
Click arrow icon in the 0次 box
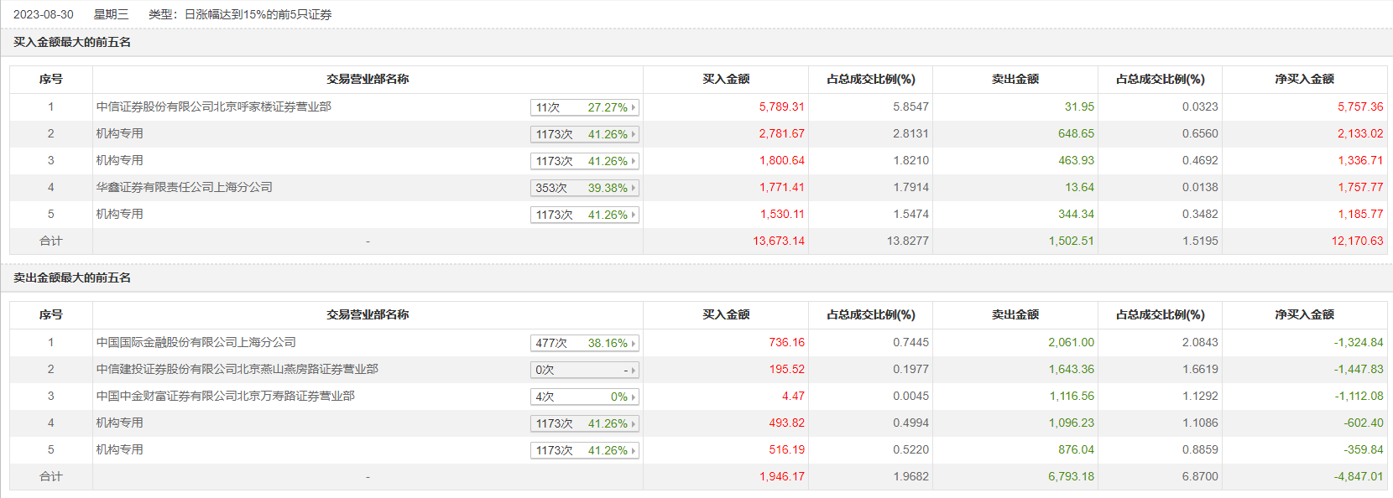pos(634,370)
